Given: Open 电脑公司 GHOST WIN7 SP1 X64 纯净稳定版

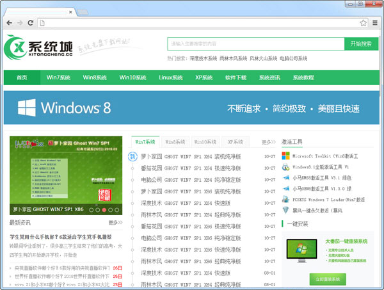Looking at the screenshot, I should tap(191, 180).
